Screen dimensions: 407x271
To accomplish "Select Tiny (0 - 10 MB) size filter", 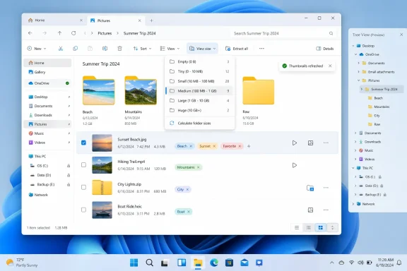I will coord(199,71).
